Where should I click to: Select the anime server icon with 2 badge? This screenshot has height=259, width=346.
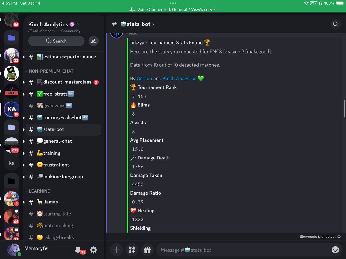[12, 199]
